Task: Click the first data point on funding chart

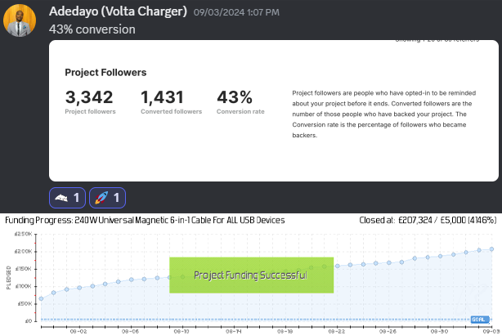Action: pyautogui.click(x=41, y=298)
